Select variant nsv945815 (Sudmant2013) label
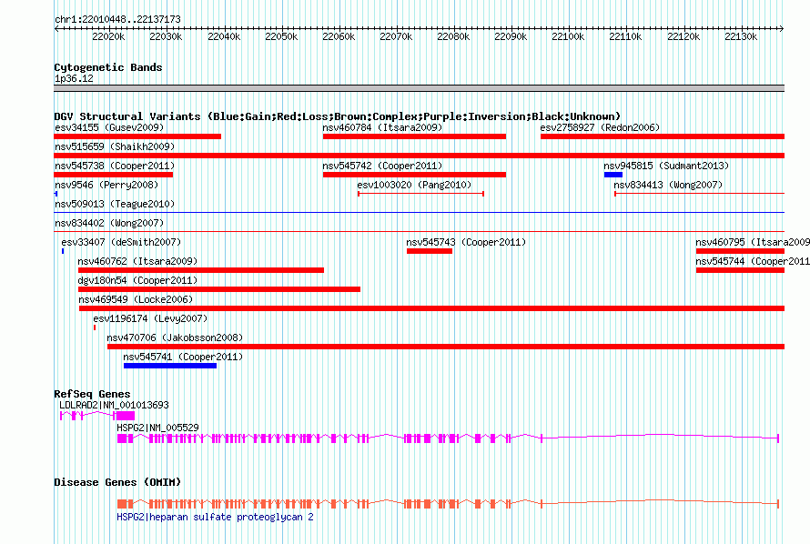Viewport: 810px width, 544px height. click(666, 166)
